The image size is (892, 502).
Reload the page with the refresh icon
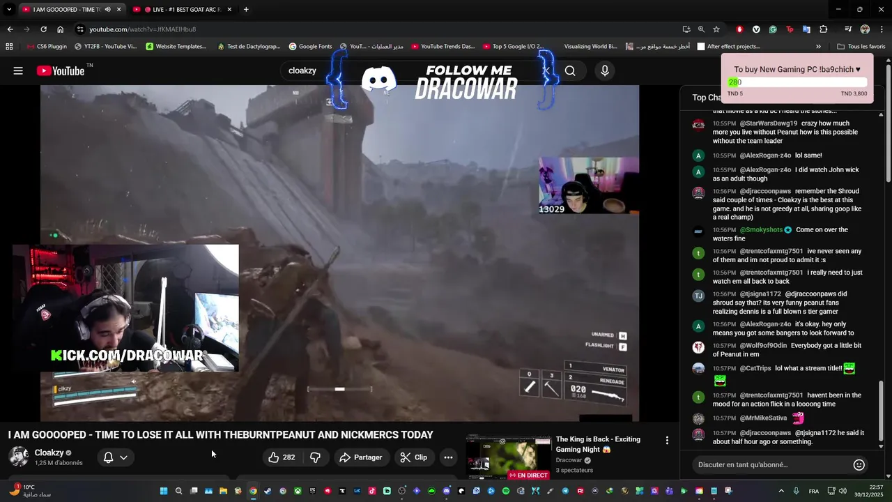click(x=43, y=29)
